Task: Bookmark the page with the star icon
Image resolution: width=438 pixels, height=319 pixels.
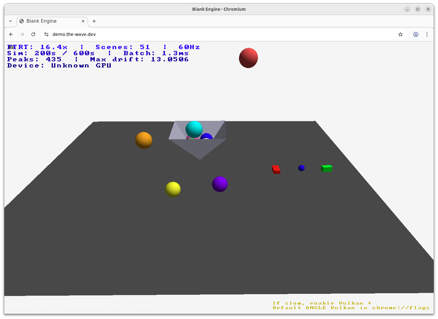Action: click(x=400, y=34)
